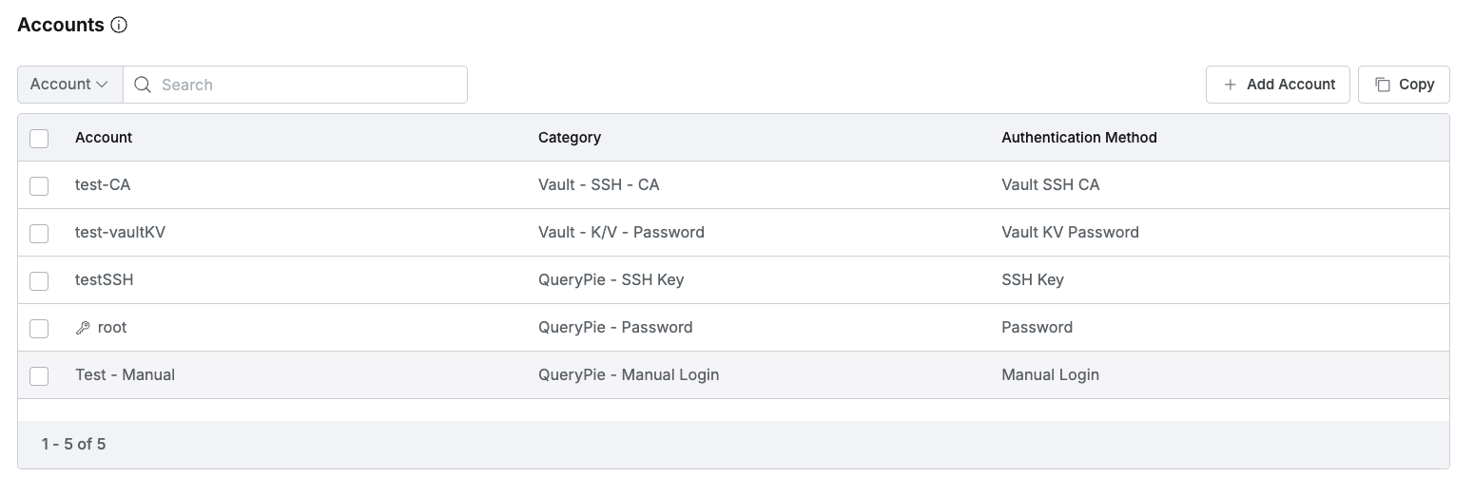1474x497 pixels.
Task: Check the box for test-CA account
Action: 39,186
